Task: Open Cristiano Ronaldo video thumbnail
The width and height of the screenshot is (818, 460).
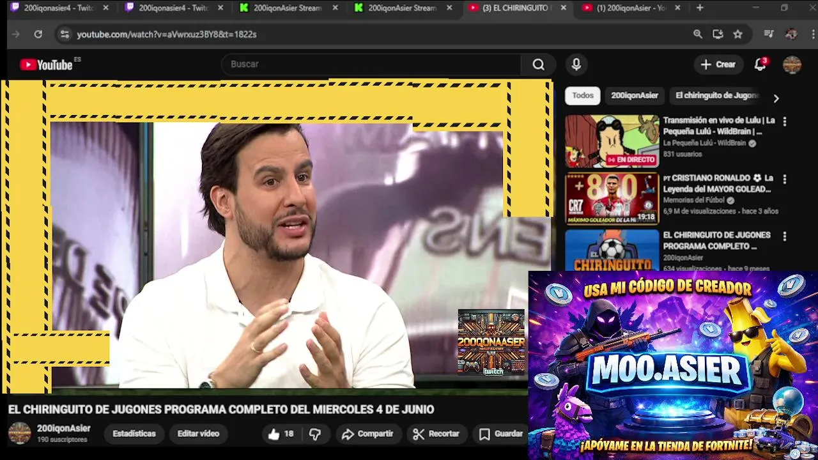Action: (612, 199)
